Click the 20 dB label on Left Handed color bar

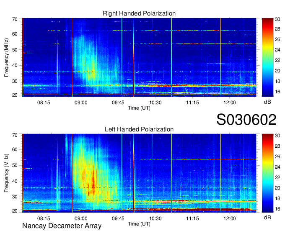point(277,188)
